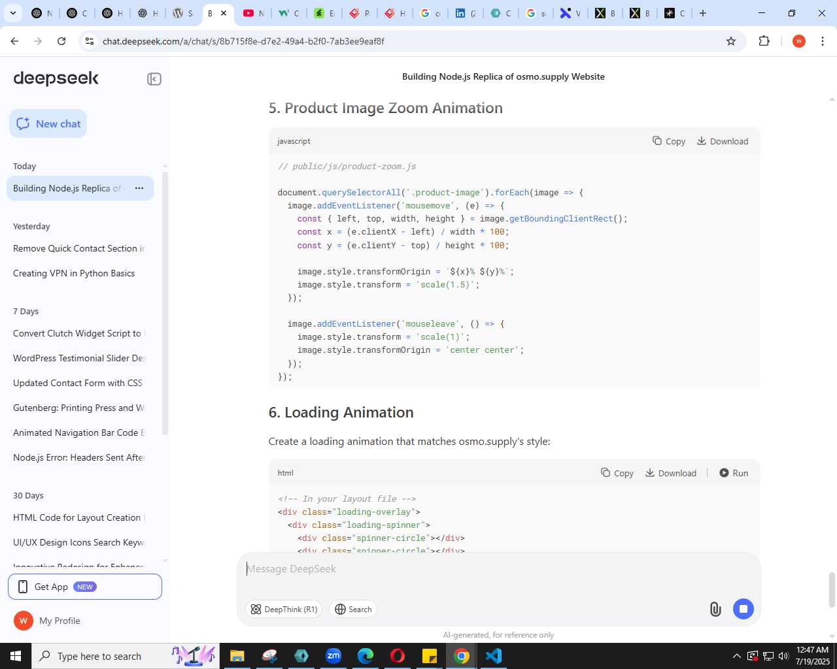Open Sticky Notes from taskbar
The height and width of the screenshot is (669, 837).
(x=430, y=656)
